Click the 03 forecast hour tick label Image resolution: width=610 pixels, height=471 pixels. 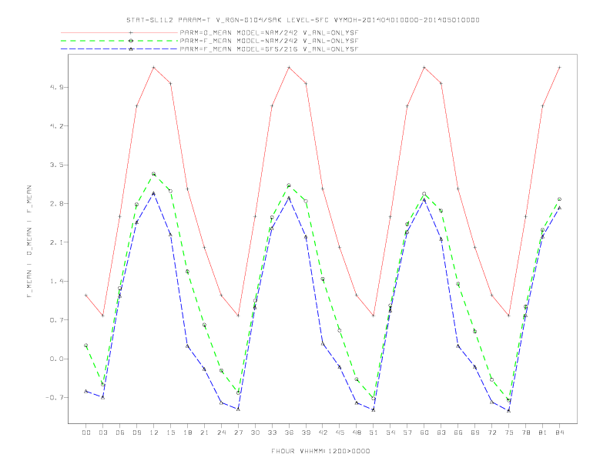click(102, 433)
